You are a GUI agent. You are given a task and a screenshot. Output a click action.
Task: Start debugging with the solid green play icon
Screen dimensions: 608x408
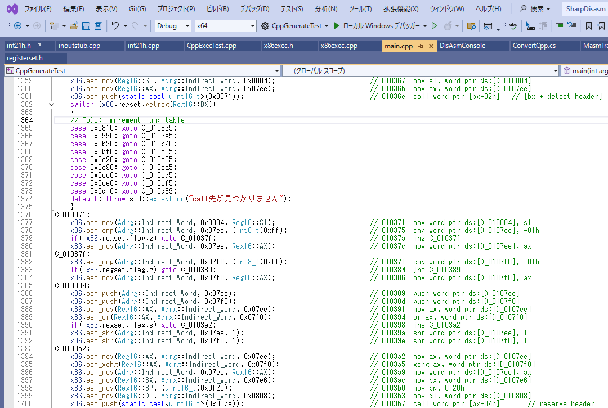(x=336, y=25)
